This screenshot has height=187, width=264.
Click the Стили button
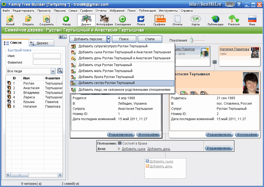tap(150, 39)
